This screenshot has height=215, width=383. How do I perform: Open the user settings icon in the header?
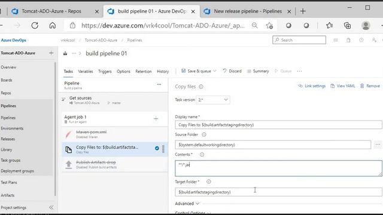point(374,40)
